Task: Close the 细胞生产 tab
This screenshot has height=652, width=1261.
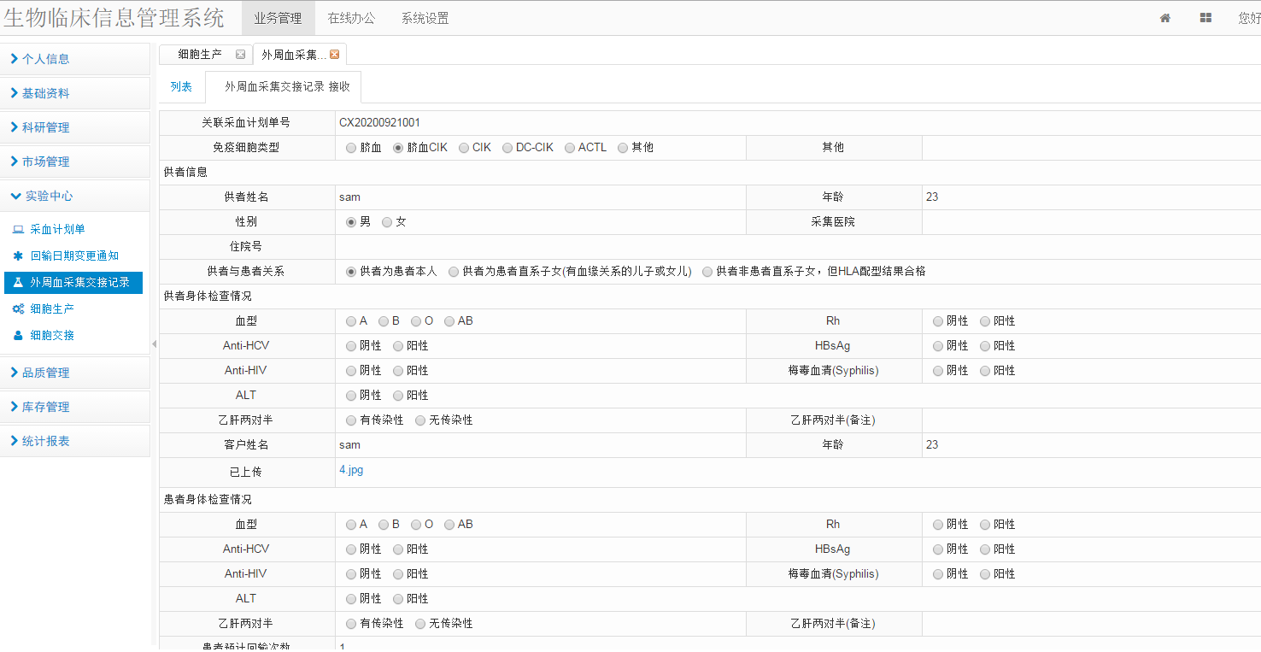Action: 240,55
